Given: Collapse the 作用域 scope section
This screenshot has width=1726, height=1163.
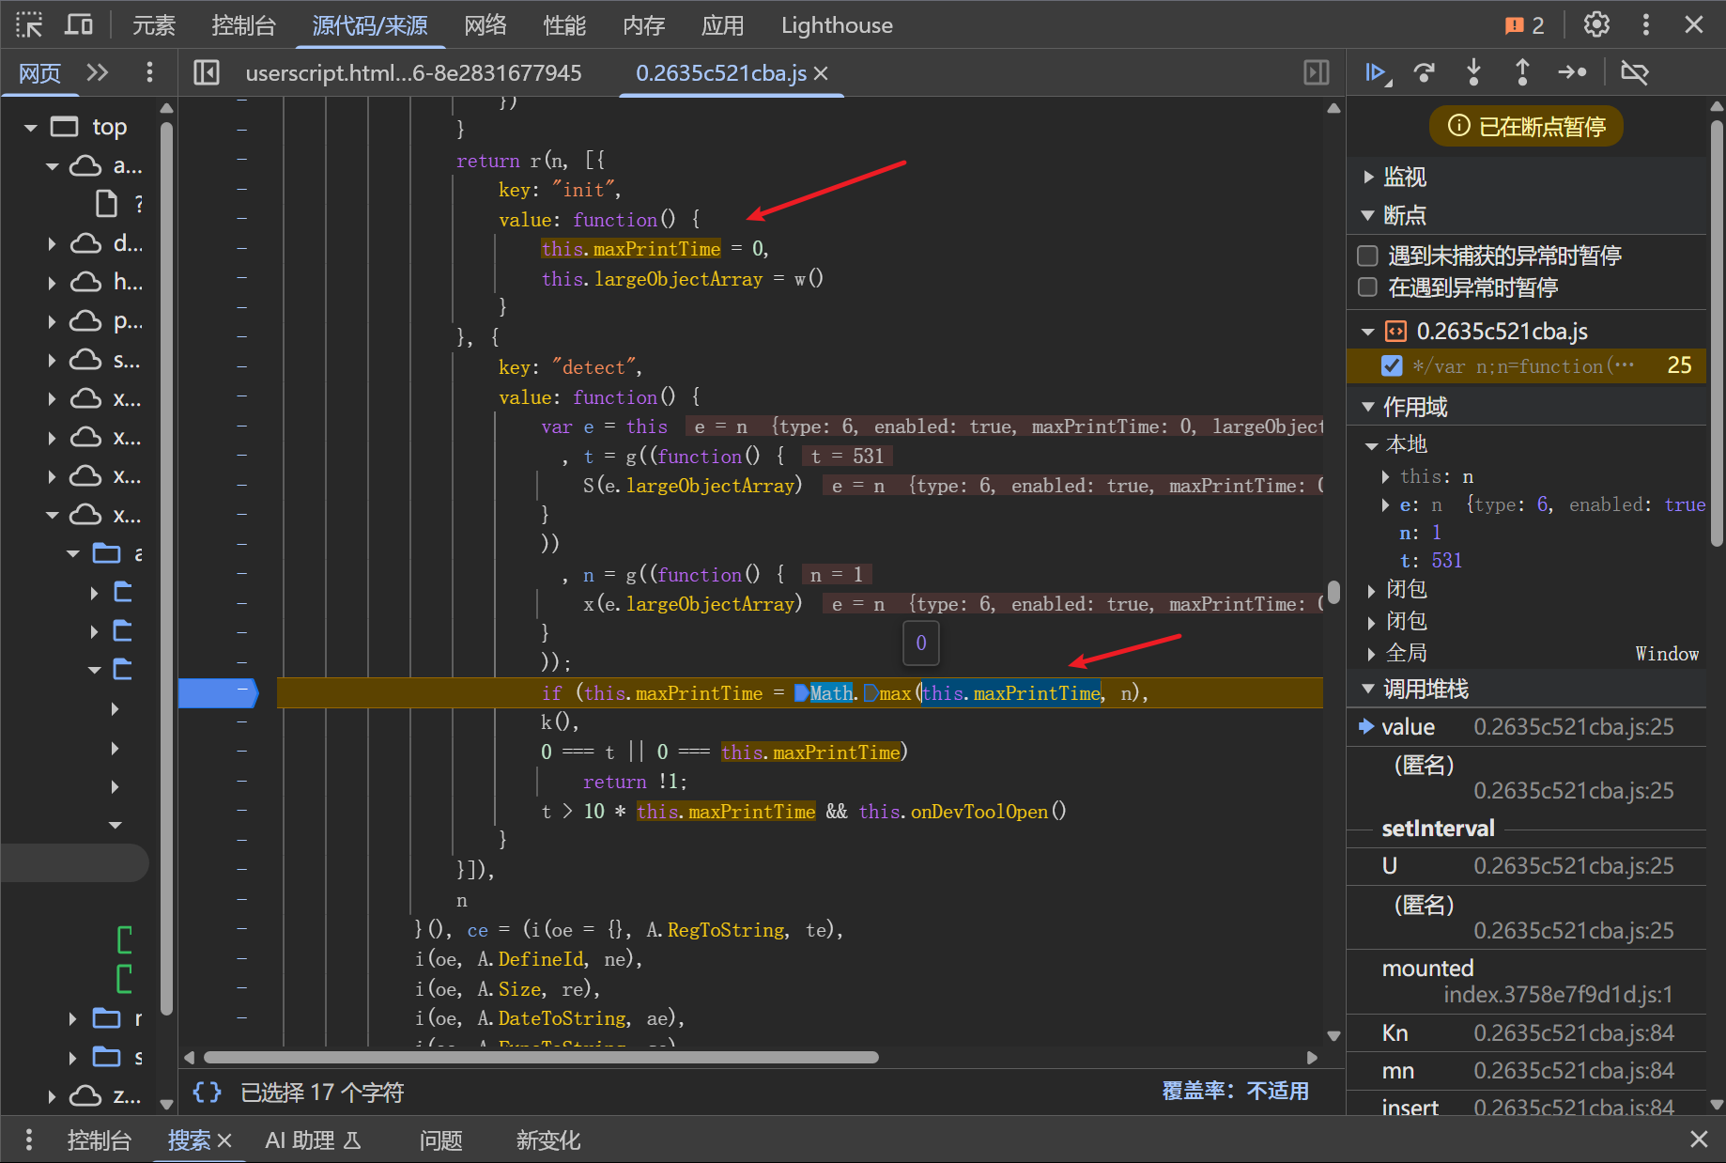Looking at the screenshot, I should (1414, 407).
